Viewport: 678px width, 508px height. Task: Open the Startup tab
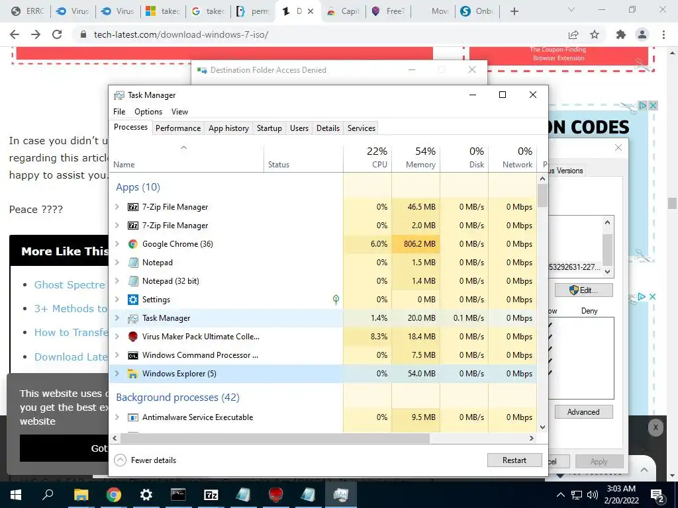tap(269, 128)
